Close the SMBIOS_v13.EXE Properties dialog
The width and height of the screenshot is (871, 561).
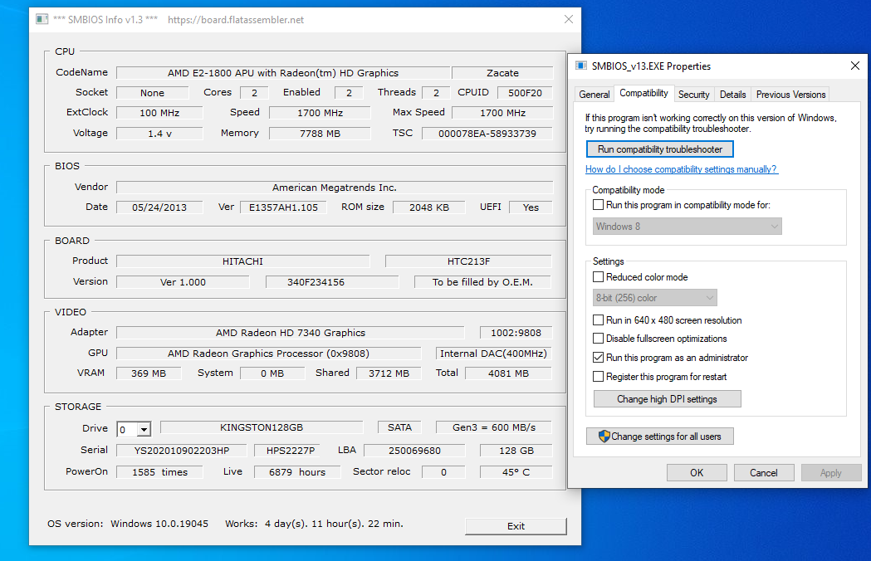[x=855, y=66]
